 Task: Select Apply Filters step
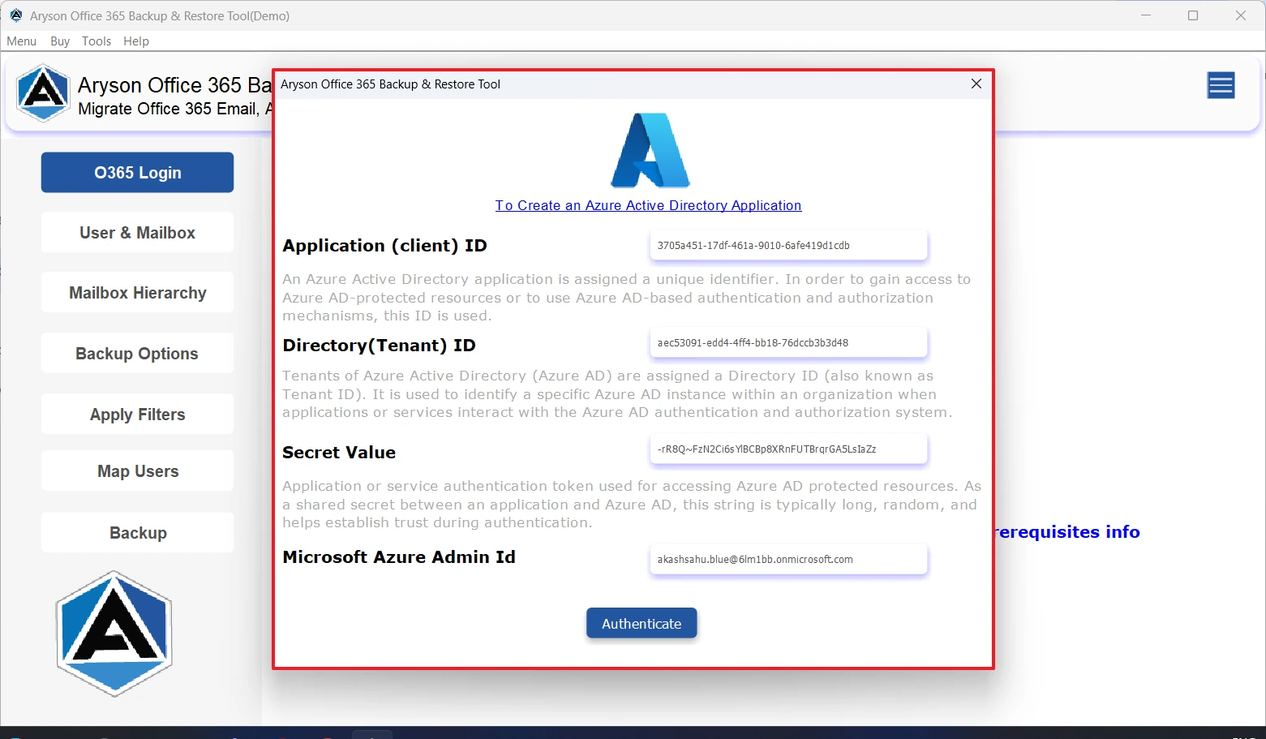(137, 415)
